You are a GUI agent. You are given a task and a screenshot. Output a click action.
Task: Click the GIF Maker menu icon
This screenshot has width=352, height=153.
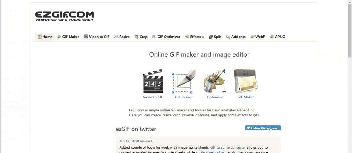[x=59, y=37]
